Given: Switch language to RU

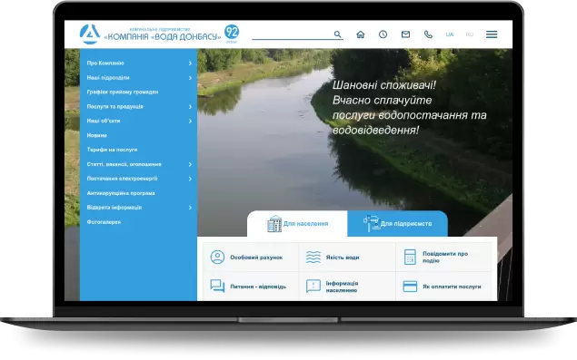Looking at the screenshot, I should 470,34.
